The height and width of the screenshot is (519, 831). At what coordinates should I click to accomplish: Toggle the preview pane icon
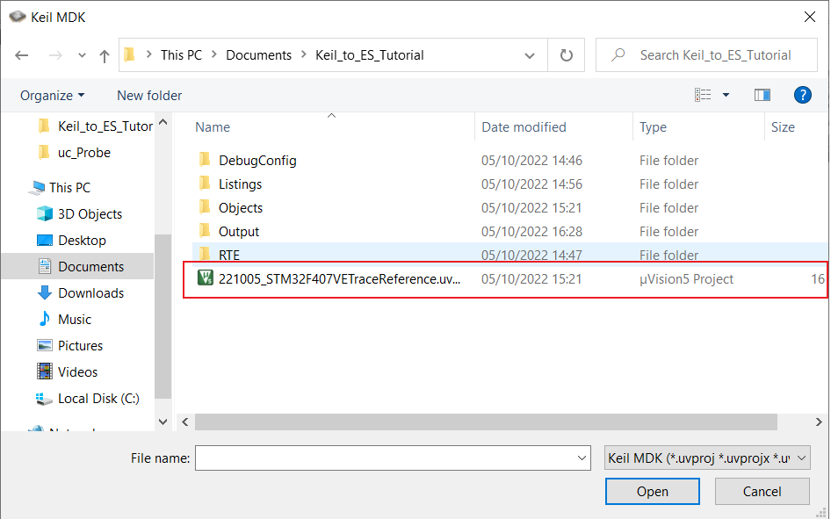pyautogui.click(x=762, y=95)
